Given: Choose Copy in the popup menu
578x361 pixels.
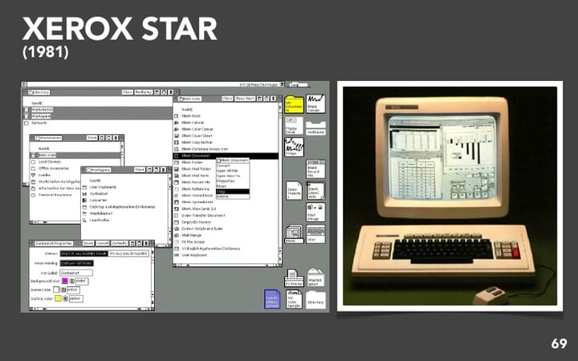Looking at the screenshot, I should pos(233,192).
